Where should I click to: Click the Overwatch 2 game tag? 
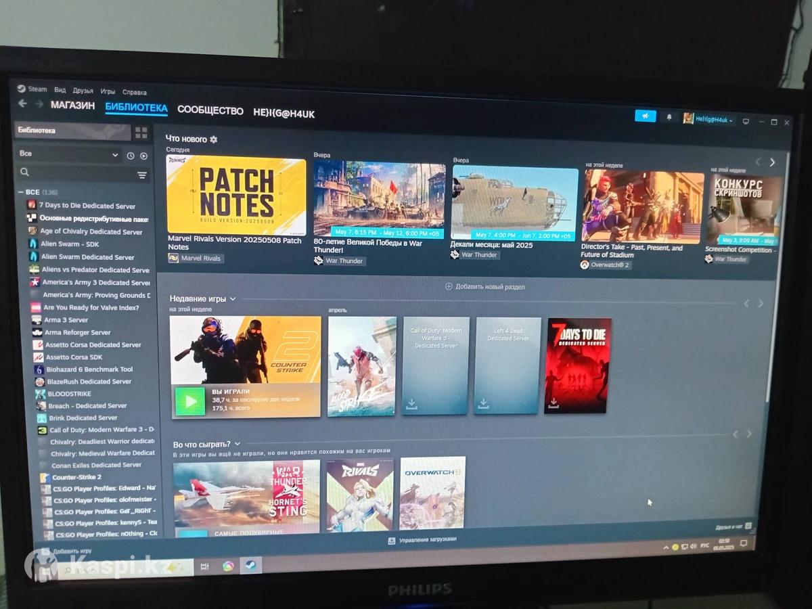point(606,265)
